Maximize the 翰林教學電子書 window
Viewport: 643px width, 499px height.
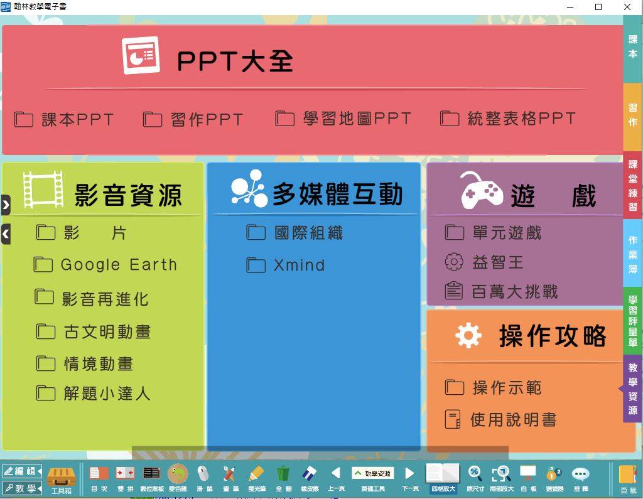point(598,6)
